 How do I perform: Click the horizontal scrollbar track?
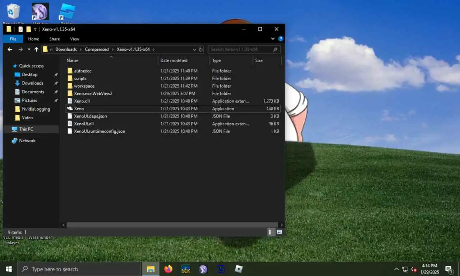point(173,225)
